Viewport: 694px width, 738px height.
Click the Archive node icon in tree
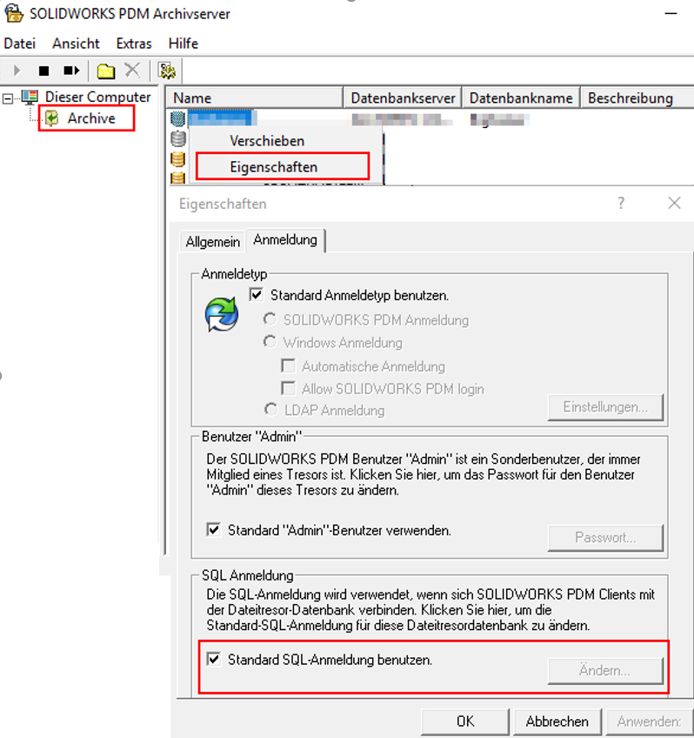pyautogui.click(x=53, y=118)
